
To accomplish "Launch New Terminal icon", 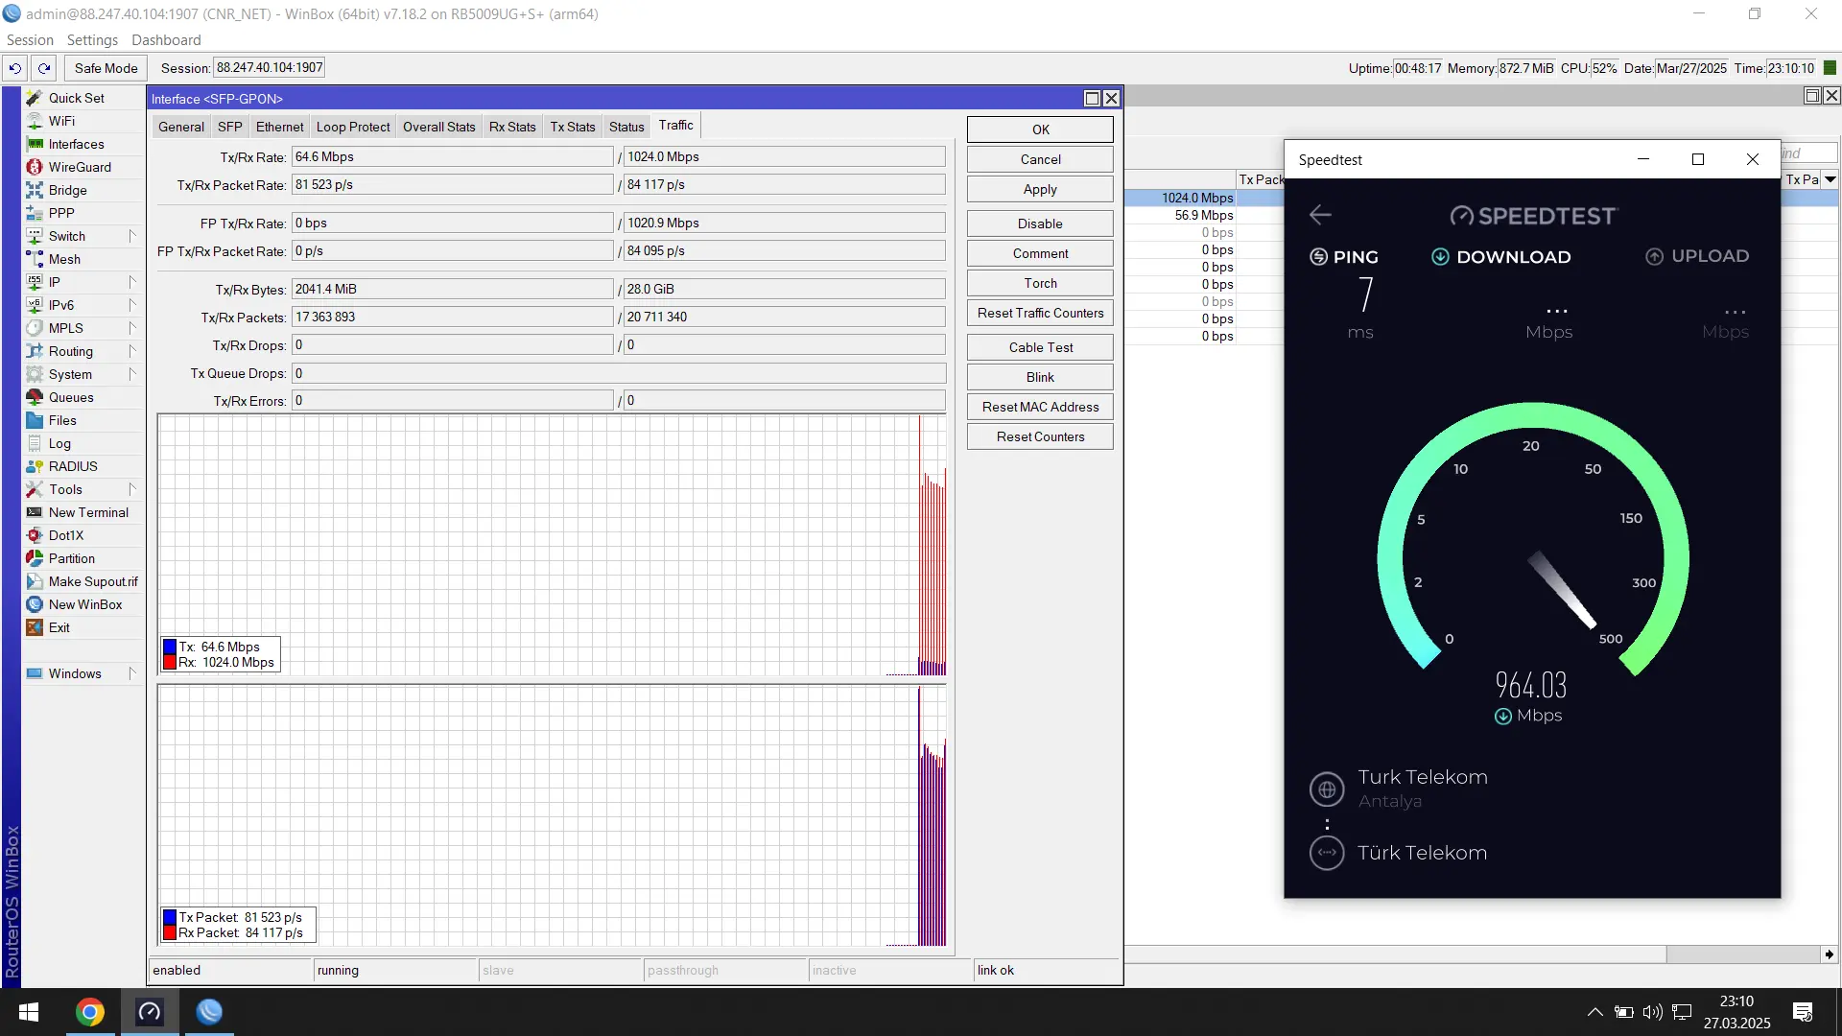I will 35,512.
